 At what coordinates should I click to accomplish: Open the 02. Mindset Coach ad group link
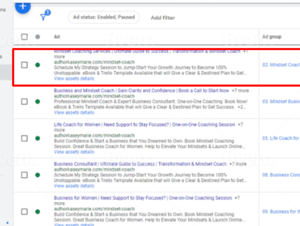click(281, 65)
